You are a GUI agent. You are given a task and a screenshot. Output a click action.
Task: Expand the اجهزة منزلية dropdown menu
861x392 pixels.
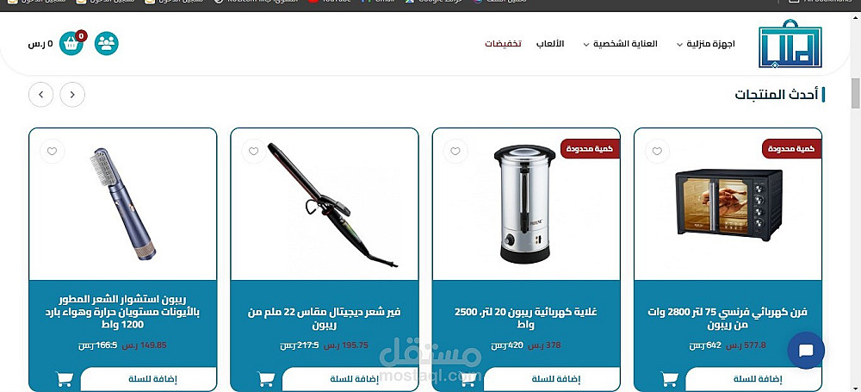tap(706, 43)
